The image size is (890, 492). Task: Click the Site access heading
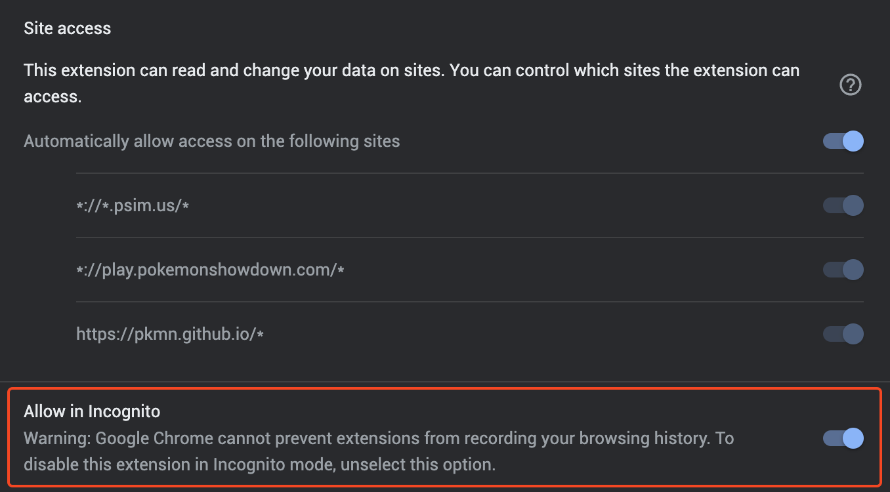(x=68, y=28)
